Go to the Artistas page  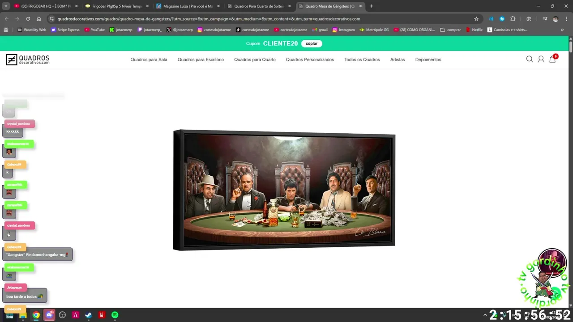point(398,59)
